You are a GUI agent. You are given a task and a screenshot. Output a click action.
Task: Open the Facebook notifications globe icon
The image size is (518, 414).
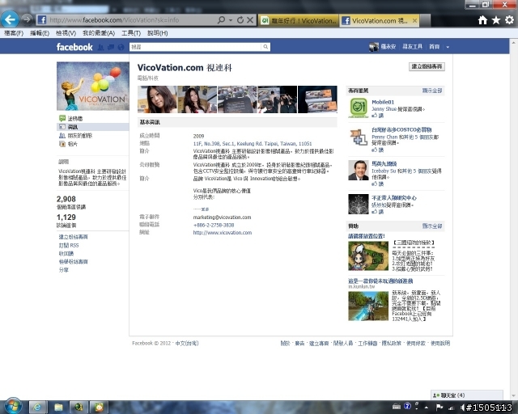click(x=121, y=47)
